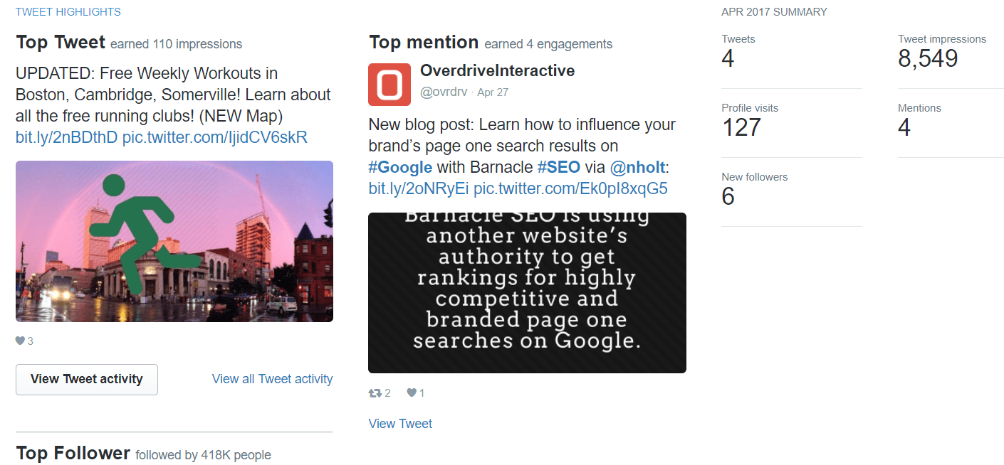Click the OverdriveInteractive red avatar icon
The height and width of the screenshot is (465, 1004).
pyautogui.click(x=389, y=84)
